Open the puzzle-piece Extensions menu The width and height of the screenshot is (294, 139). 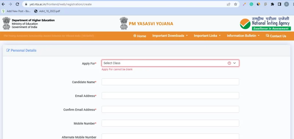click(272, 4)
